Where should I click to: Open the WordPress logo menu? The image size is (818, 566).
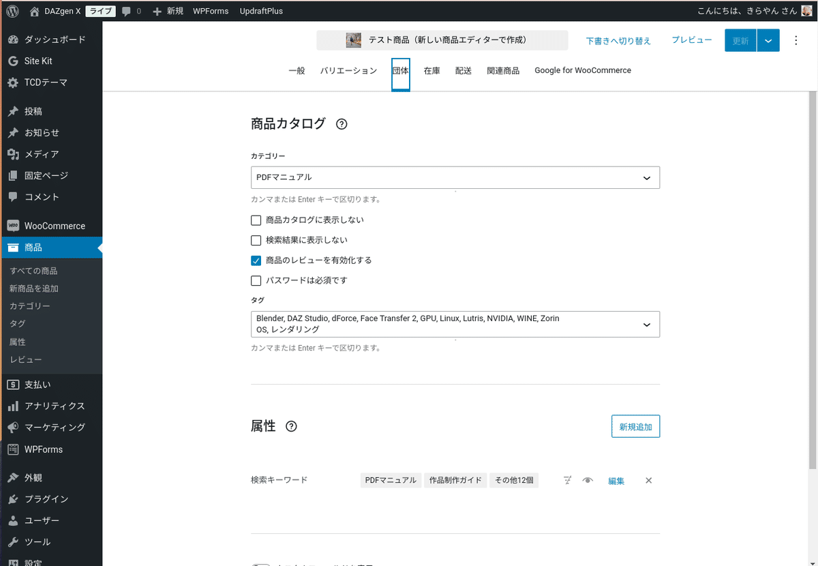13,11
